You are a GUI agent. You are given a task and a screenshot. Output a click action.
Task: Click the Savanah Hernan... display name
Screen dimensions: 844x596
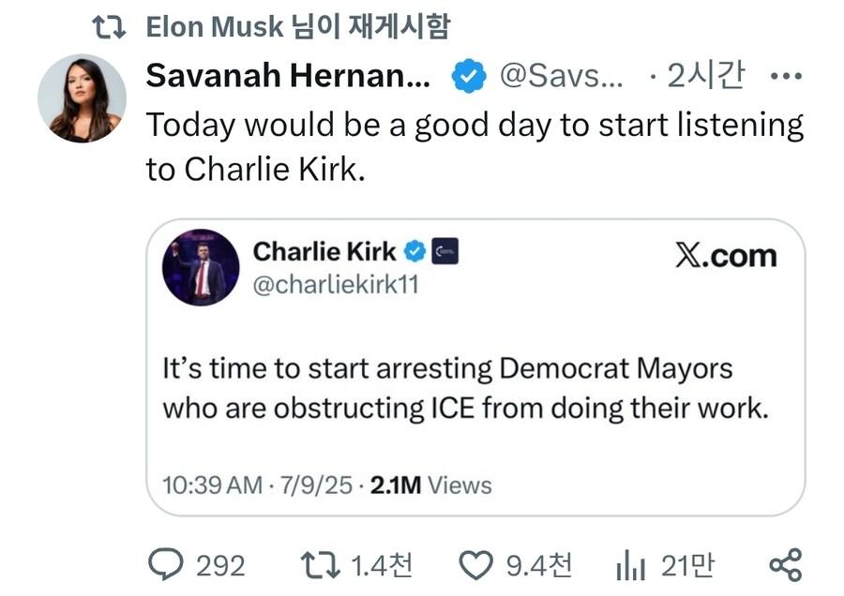288,77
